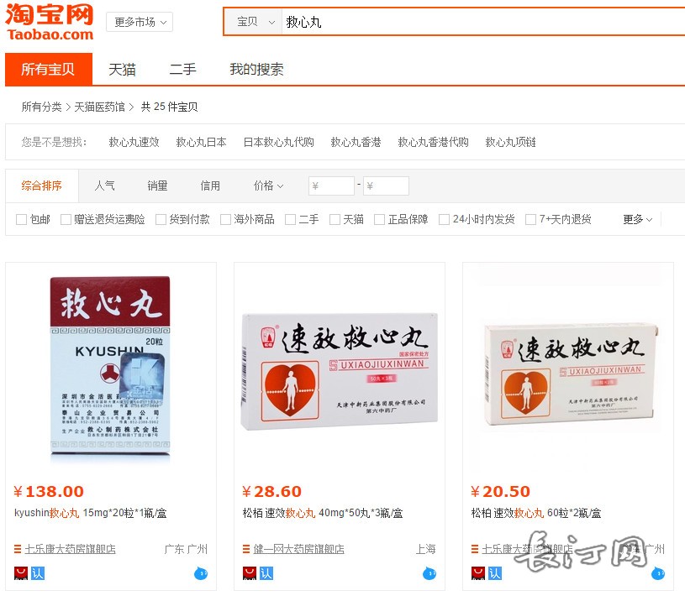Check the 24小时内发货 checkbox
Viewport: 685px width, 601px height.
click(x=445, y=219)
